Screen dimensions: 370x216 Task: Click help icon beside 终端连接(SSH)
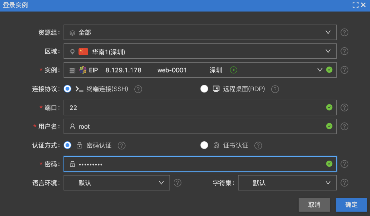[138, 89]
